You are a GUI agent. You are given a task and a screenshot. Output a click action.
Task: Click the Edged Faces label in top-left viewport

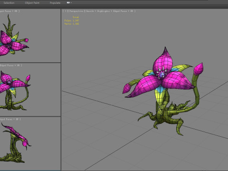click(x=6, y=11)
